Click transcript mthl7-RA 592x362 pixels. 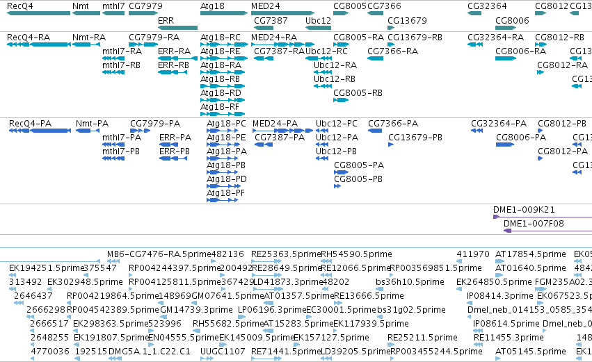pyautogui.click(x=113, y=58)
